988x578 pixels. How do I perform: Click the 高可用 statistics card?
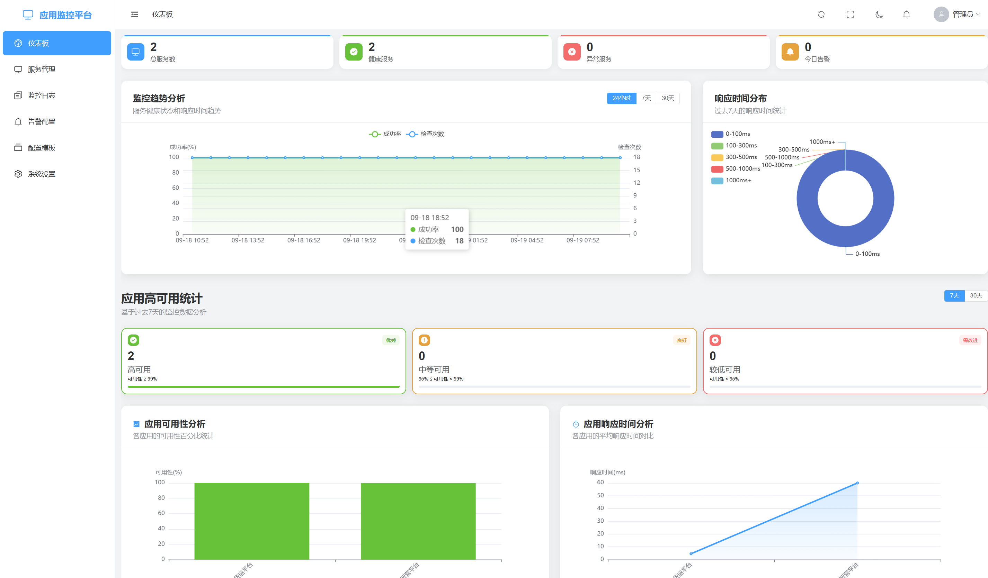click(263, 361)
